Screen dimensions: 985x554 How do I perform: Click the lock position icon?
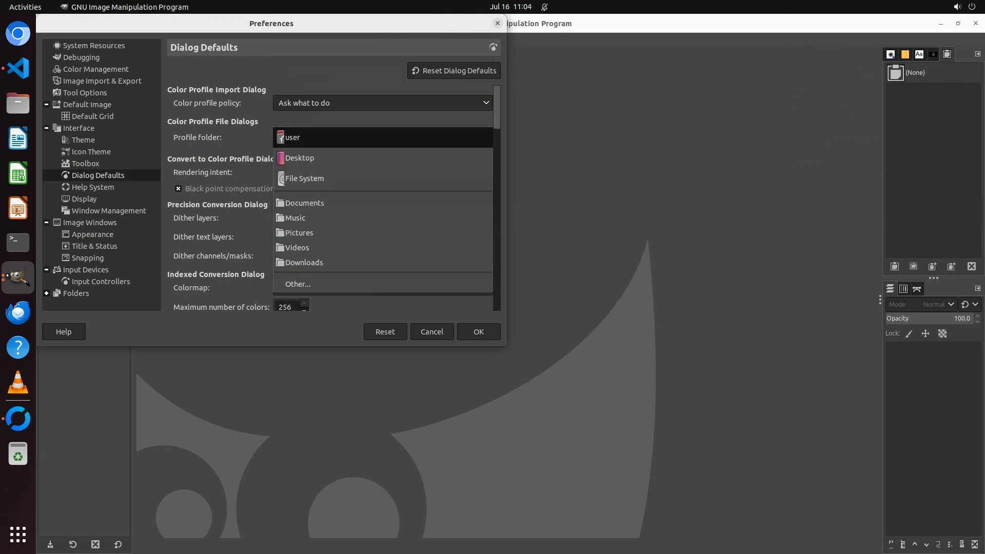(x=925, y=333)
